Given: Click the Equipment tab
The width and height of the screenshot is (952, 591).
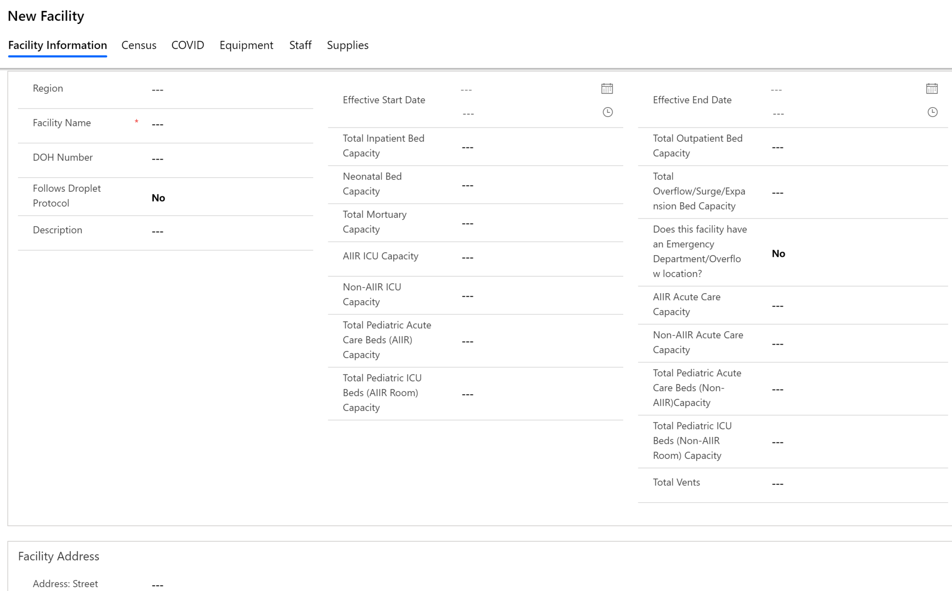Looking at the screenshot, I should pyautogui.click(x=246, y=45).
